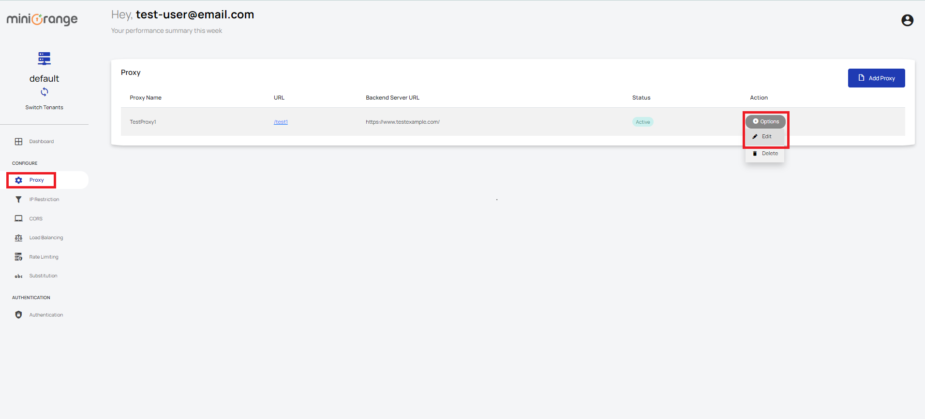Viewport: 925px width, 419px height.
Task: Click the Switch Tenants label
Action: click(x=44, y=107)
